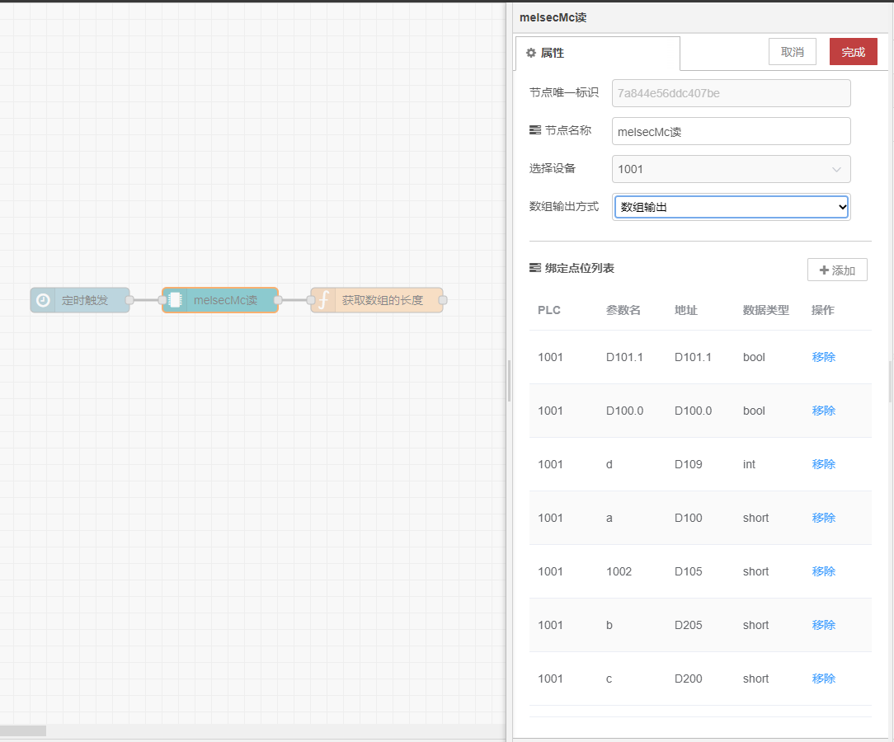The width and height of the screenshot is (894, 742).
Task: Click the 参数名 column header
Action: click(x=623, y=310)
